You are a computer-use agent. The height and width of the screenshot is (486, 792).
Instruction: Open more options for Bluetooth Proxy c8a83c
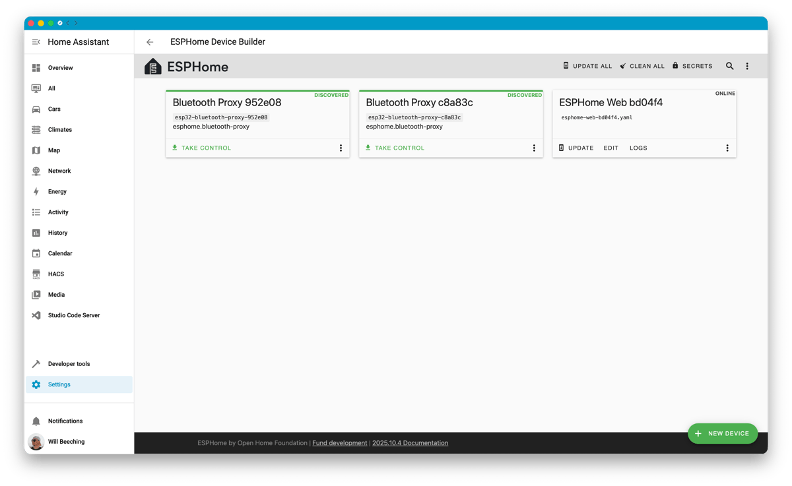[x=534, y=148]
